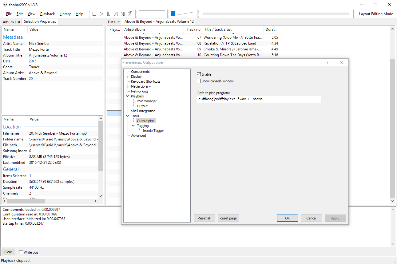
Task: Select Advanced in preferences tree
Action: point(138,136)
